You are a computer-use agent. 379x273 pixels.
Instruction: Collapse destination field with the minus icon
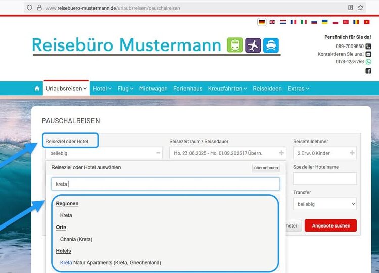point(158,153)
